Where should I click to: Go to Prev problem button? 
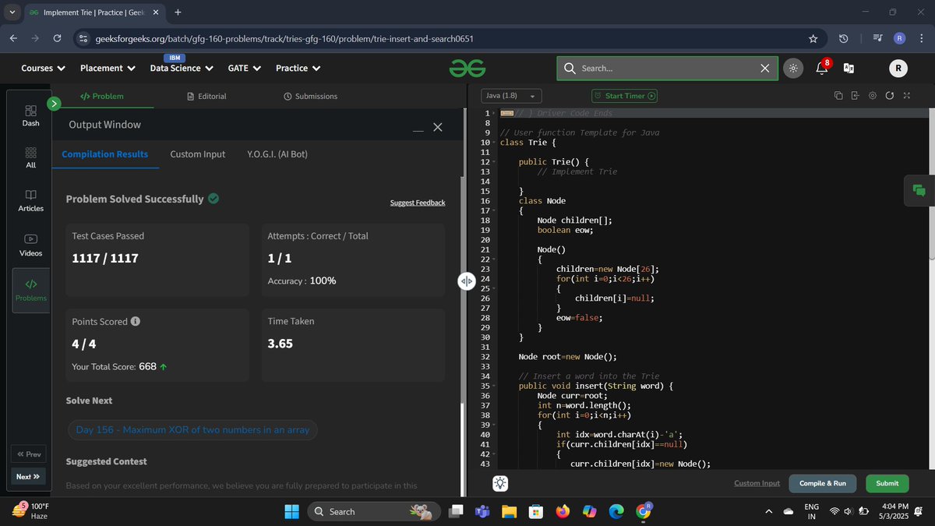pos(28,454)
